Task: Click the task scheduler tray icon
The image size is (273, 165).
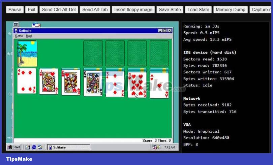Action: 154,147
